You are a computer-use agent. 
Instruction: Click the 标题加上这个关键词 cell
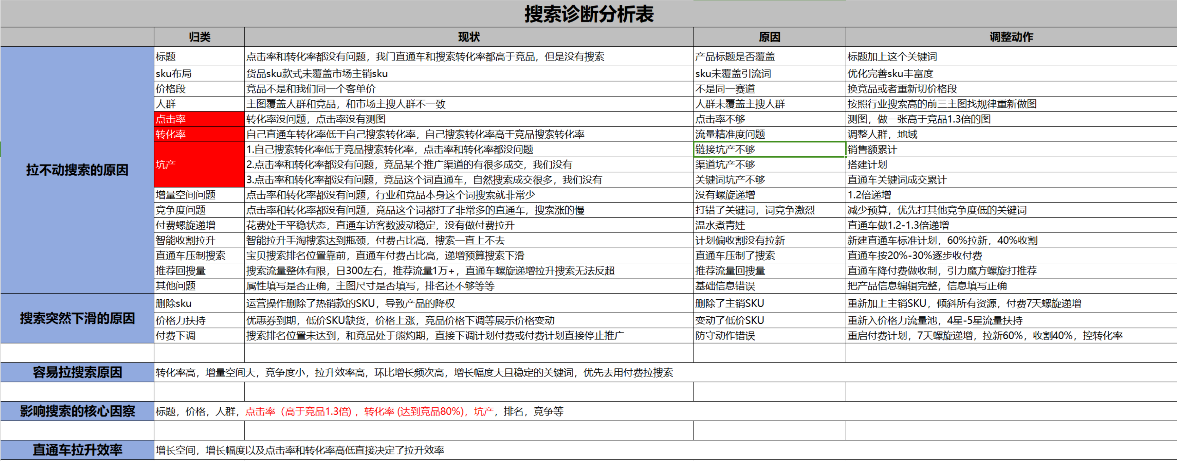coord(1011,57)
